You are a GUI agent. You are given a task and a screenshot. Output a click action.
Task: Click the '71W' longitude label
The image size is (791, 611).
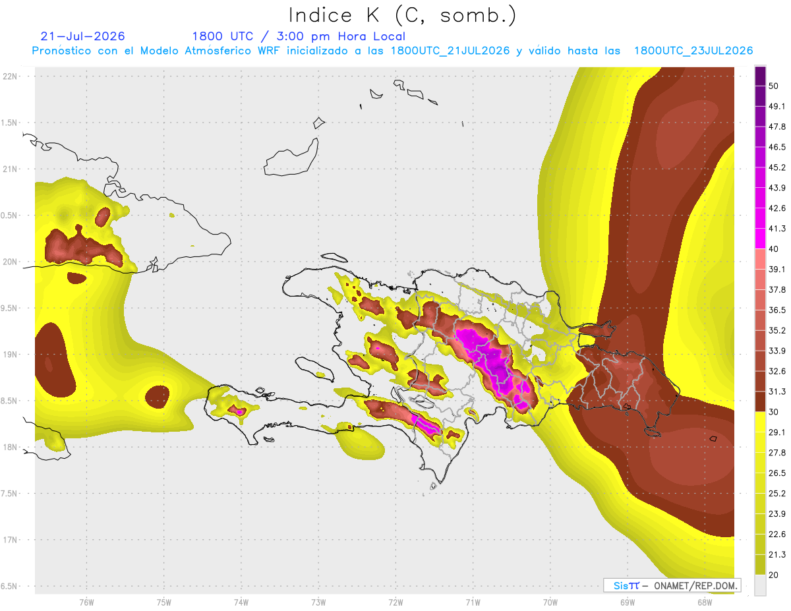point(473,602)
